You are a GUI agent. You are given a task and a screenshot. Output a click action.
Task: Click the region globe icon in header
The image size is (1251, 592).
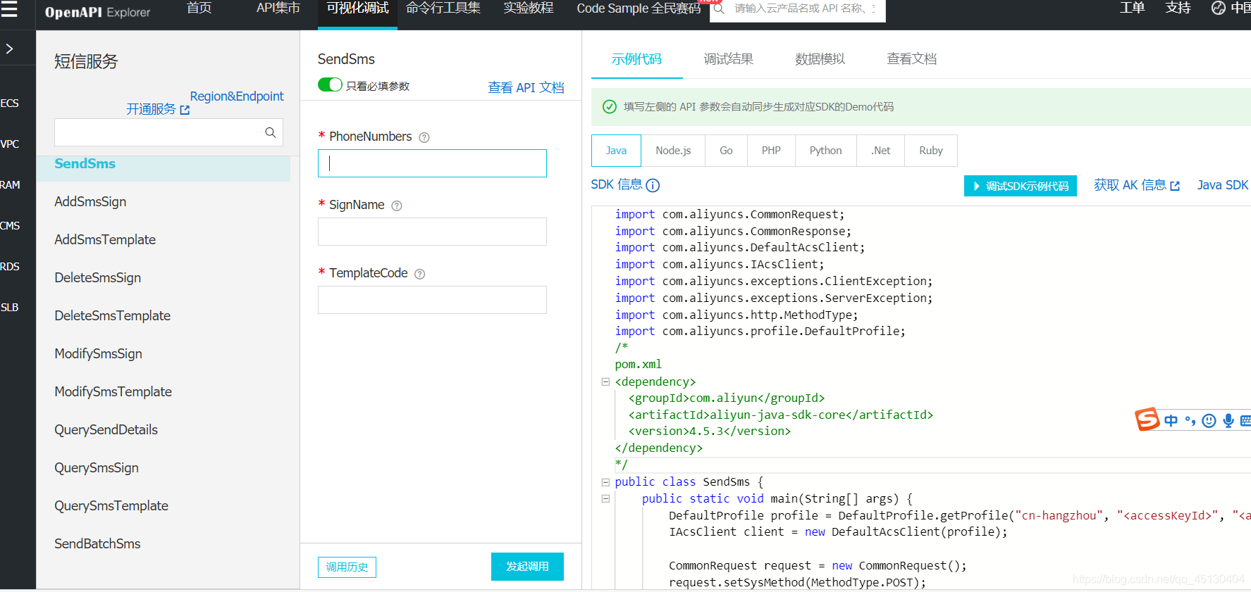click(x=1218, y=8)
